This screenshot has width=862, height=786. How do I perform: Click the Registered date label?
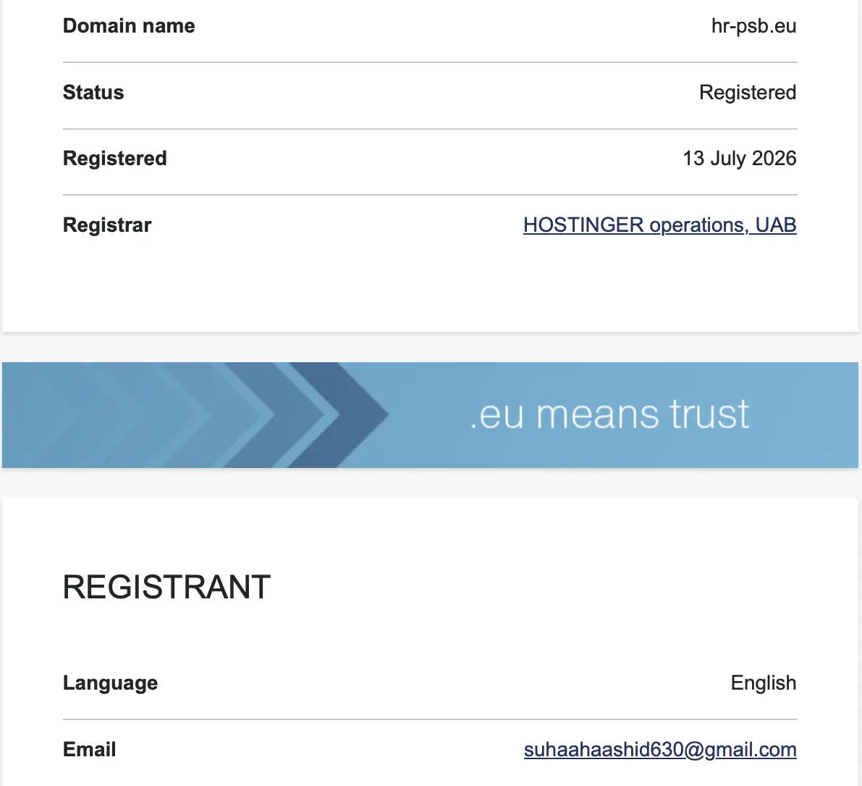[x=115, y=159]
